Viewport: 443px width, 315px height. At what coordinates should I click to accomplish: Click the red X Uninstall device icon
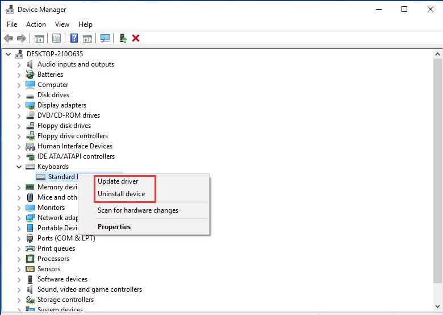coord(136,38)
